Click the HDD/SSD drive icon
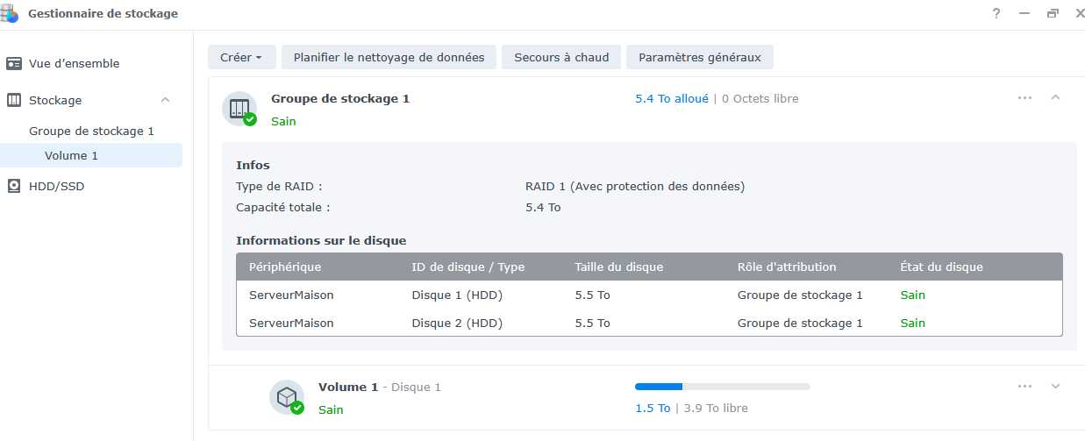Image resolution: width=1085 pixels, height=441 pixels. pyautogui.click(x=14, y=187)
